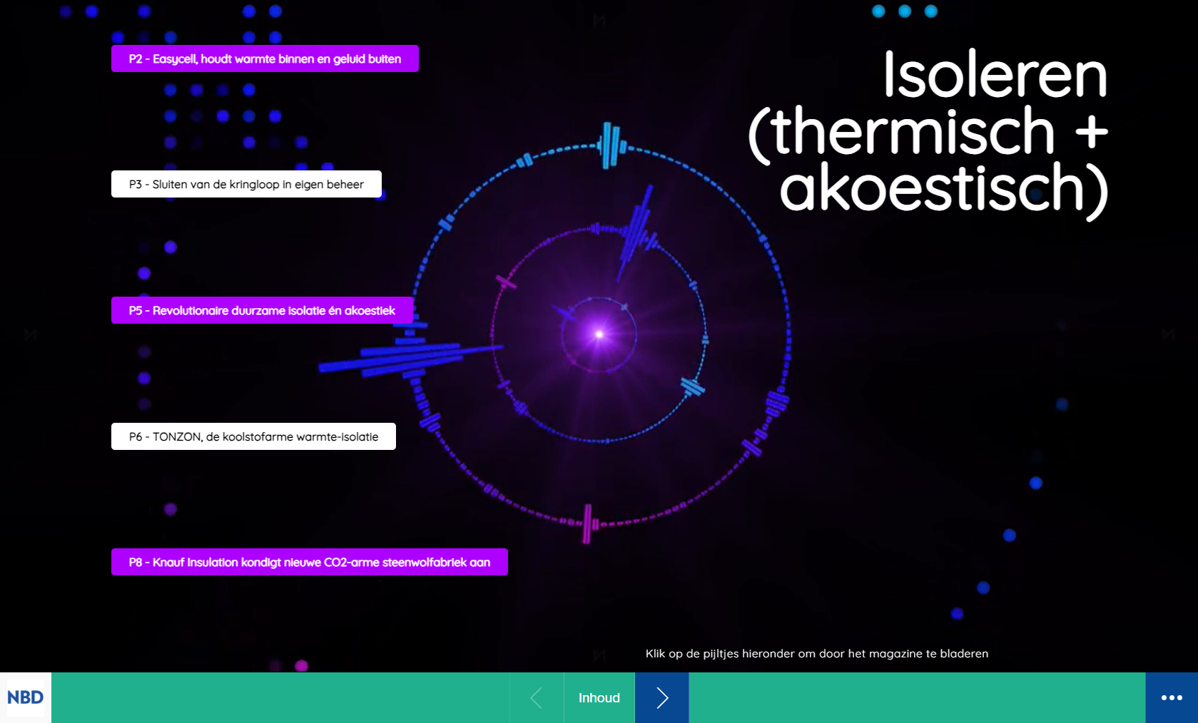Image resolution: width=1198 pixels, height=723 pixels.
Task: Open the Inhoud table of contents
Action: pyautogui.click(x=599, y=697)
